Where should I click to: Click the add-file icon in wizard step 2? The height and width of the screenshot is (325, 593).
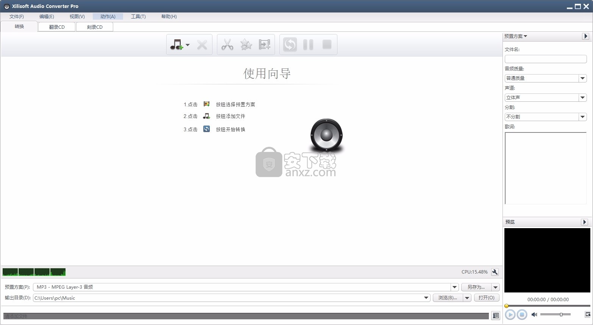click(206, 116)
